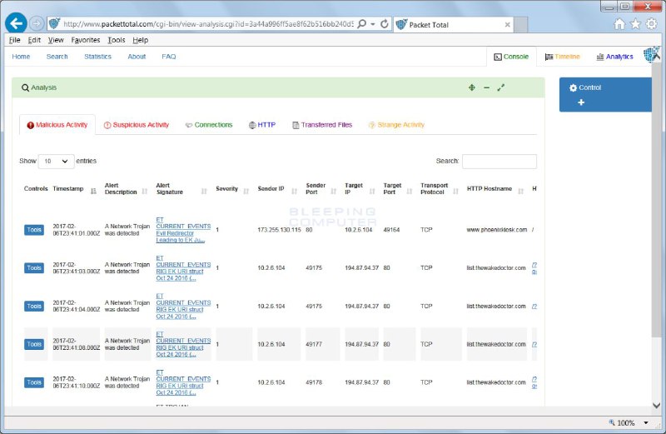This screenshot has height=434, width=666.
Task: Sort by Transport Protocol column sort icon
Action: (x=455, y=192)
